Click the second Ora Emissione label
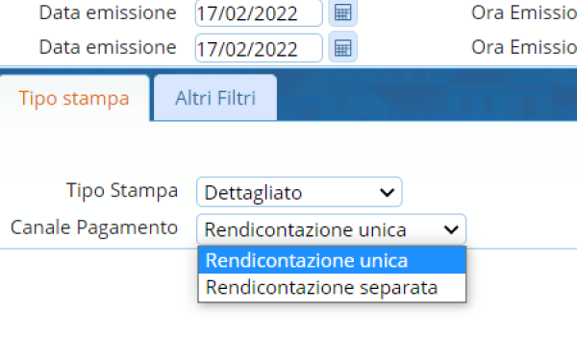The width and height of the screenshot is (577, 358). pyautogui.click(x=524, y=47)
